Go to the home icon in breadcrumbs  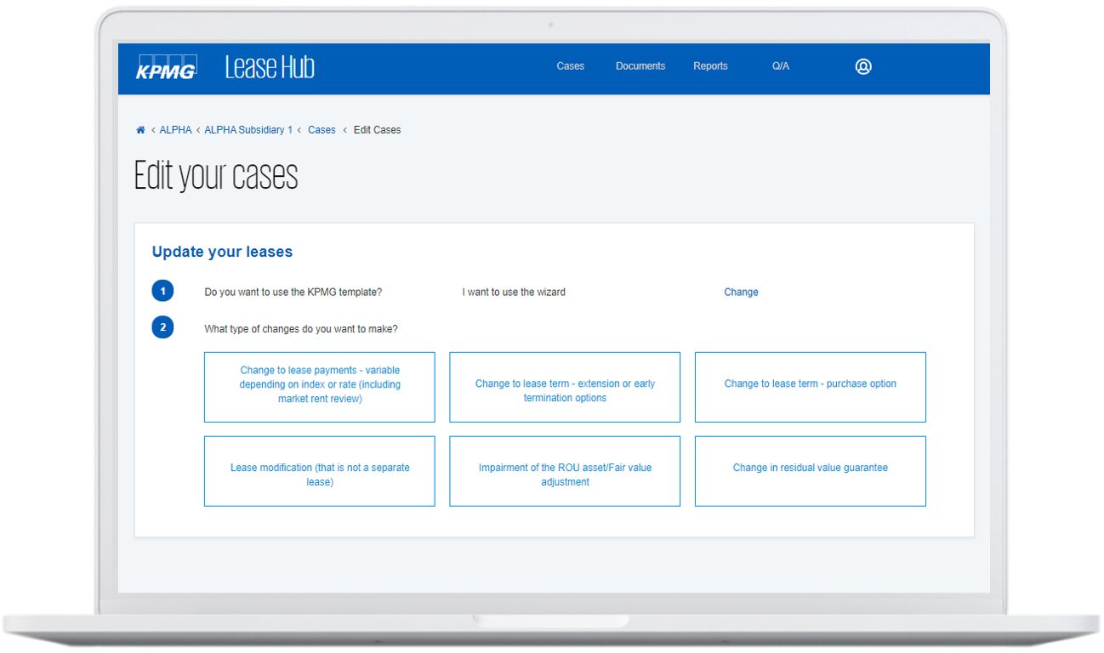(140, 130)
